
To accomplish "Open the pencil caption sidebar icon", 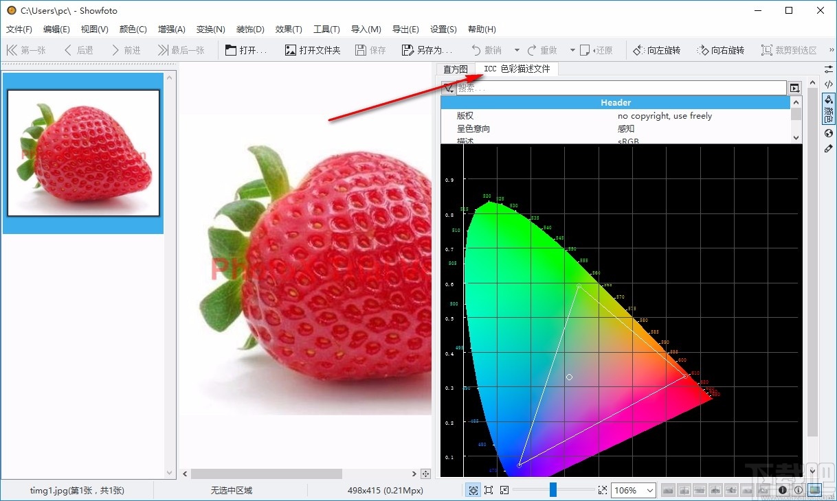I will click(x=829, y=148).
